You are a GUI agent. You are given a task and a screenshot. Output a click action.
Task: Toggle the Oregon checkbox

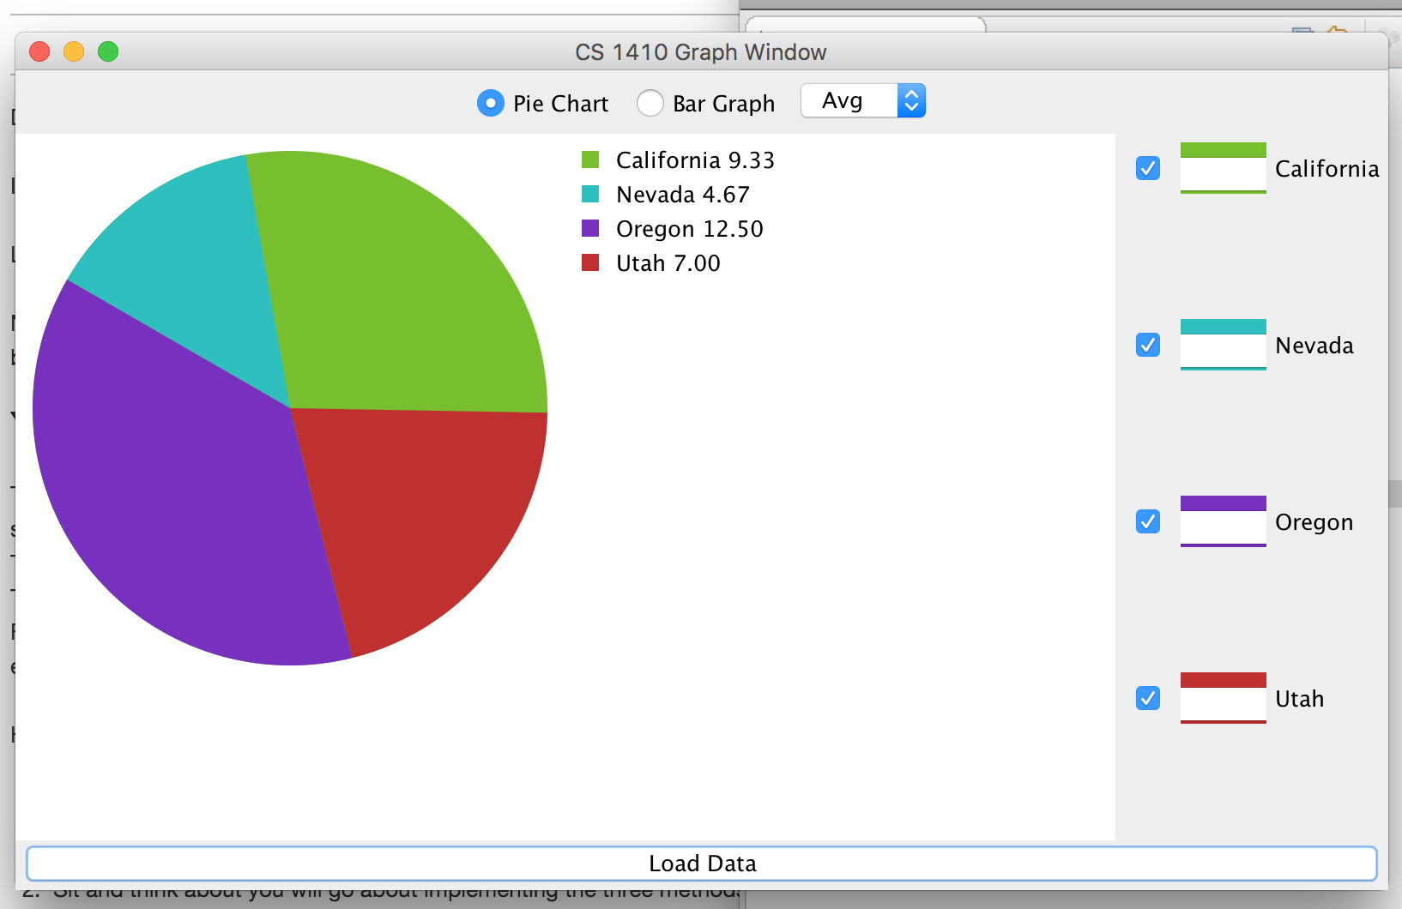click(x=1148, y=521)
